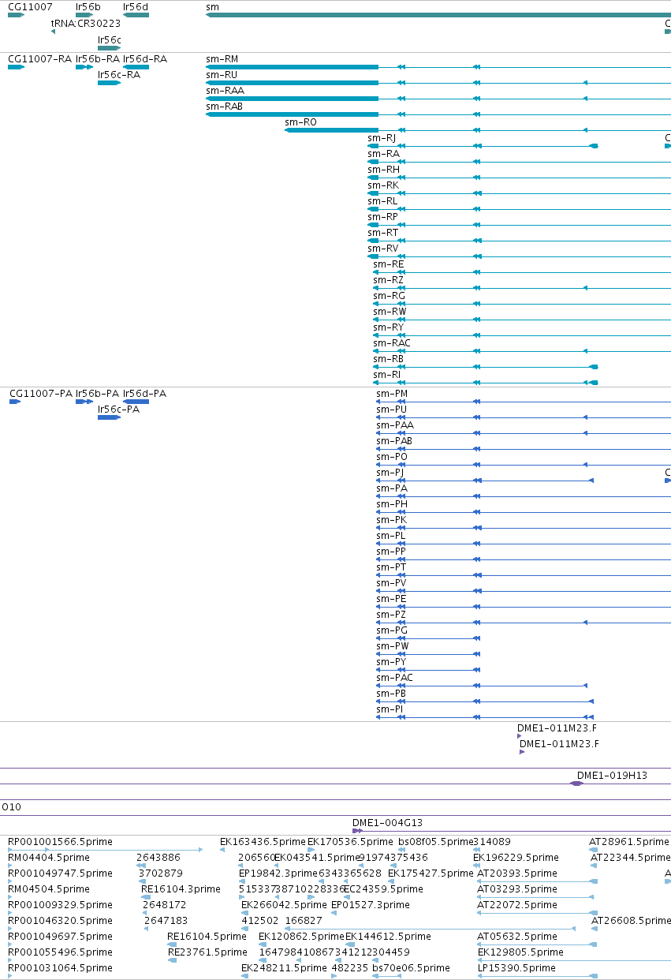Click the long sm gene span bar
The height and width of the screenshot is (980, 671).
click(438, 15)
